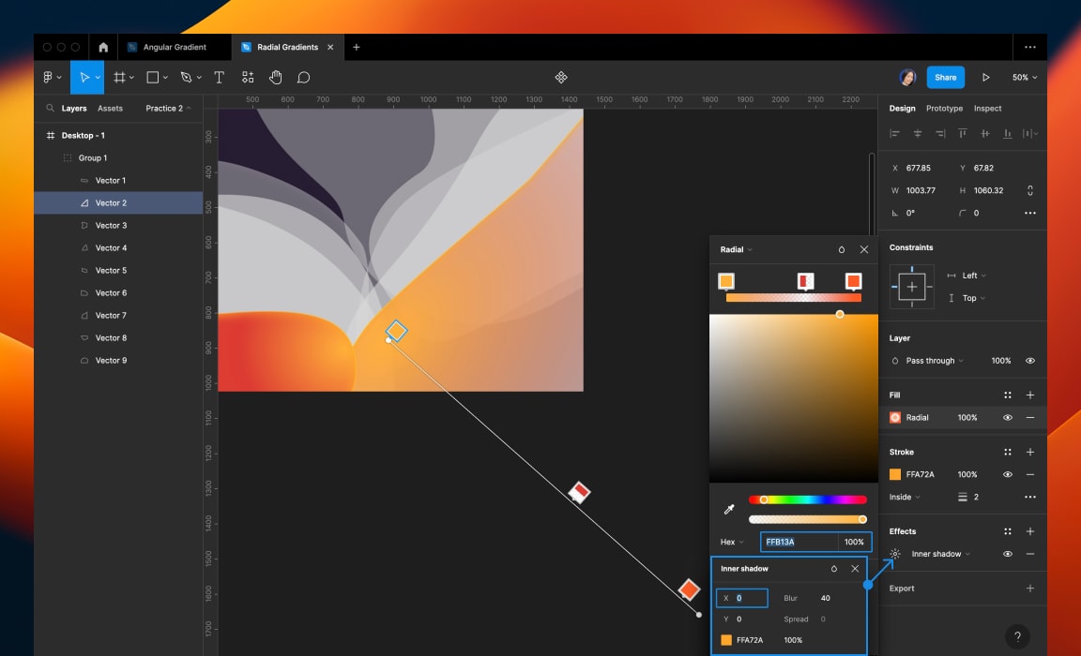Hide the Inner shadow effect
The width and height of the screenshot is (1081, 656).
click(x=1007, y=554)
